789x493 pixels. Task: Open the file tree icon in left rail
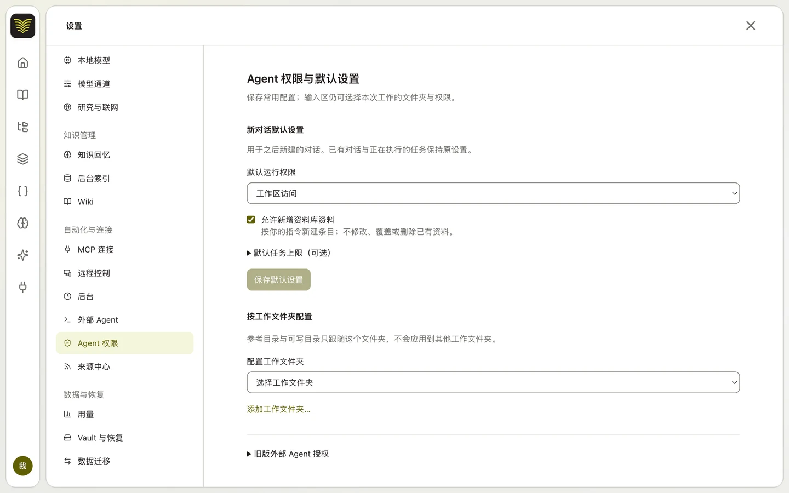tap(22, 127)
